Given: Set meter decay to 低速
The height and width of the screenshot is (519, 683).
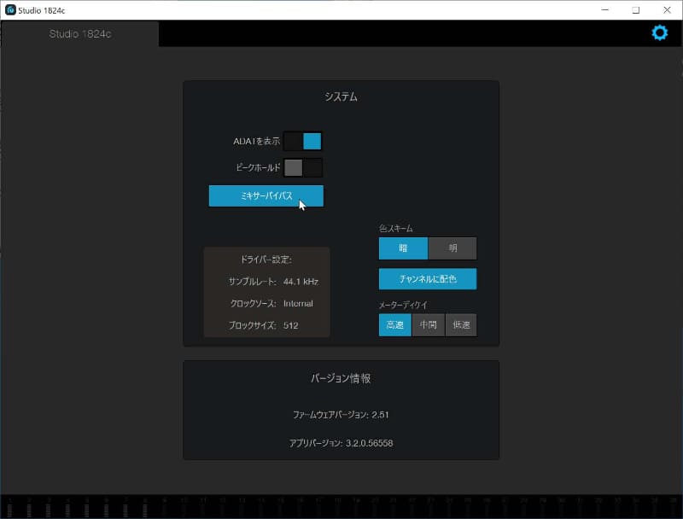Looking at the screenshot, I should point(461,325).
